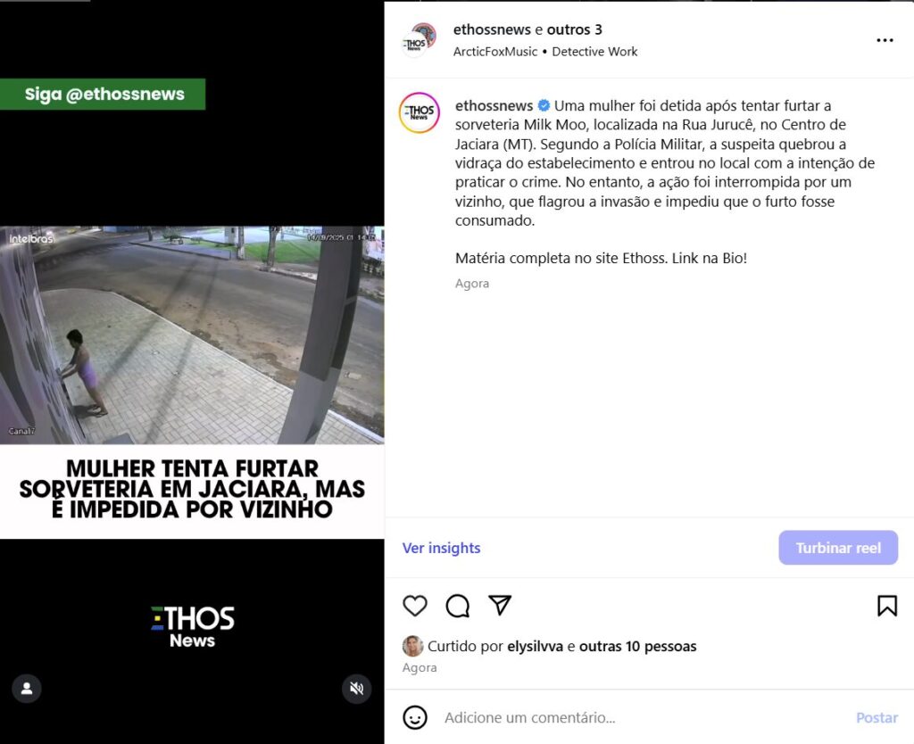This screenshot has height=744, width=914.
Task: Click the verified badge next to ethossnews
Action: tap(544, 105)
